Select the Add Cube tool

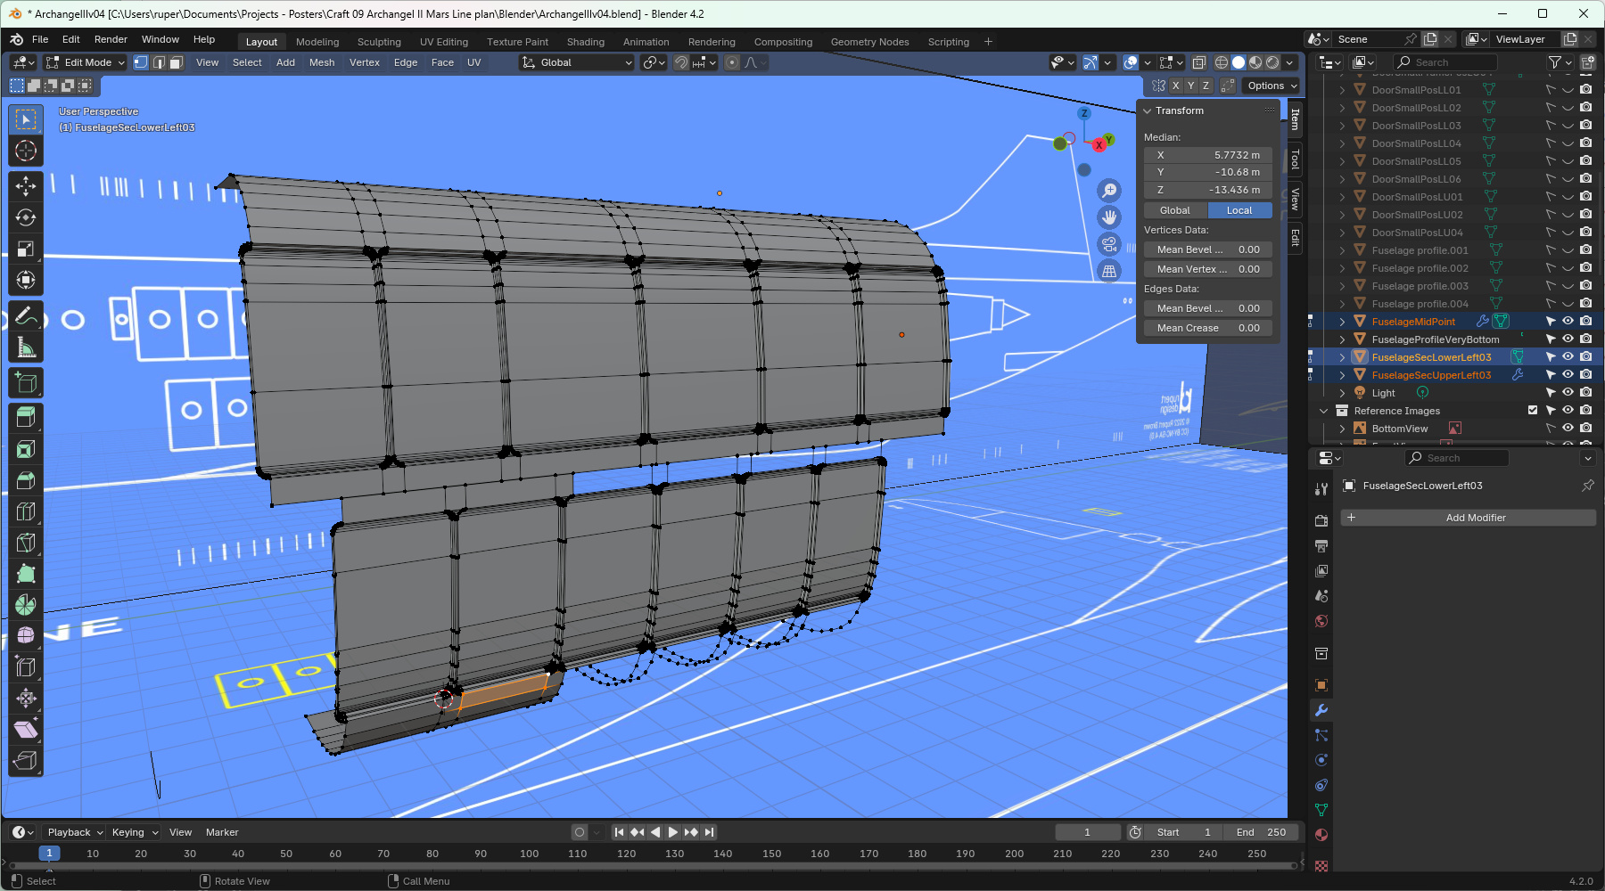click(x=26, y=383)
